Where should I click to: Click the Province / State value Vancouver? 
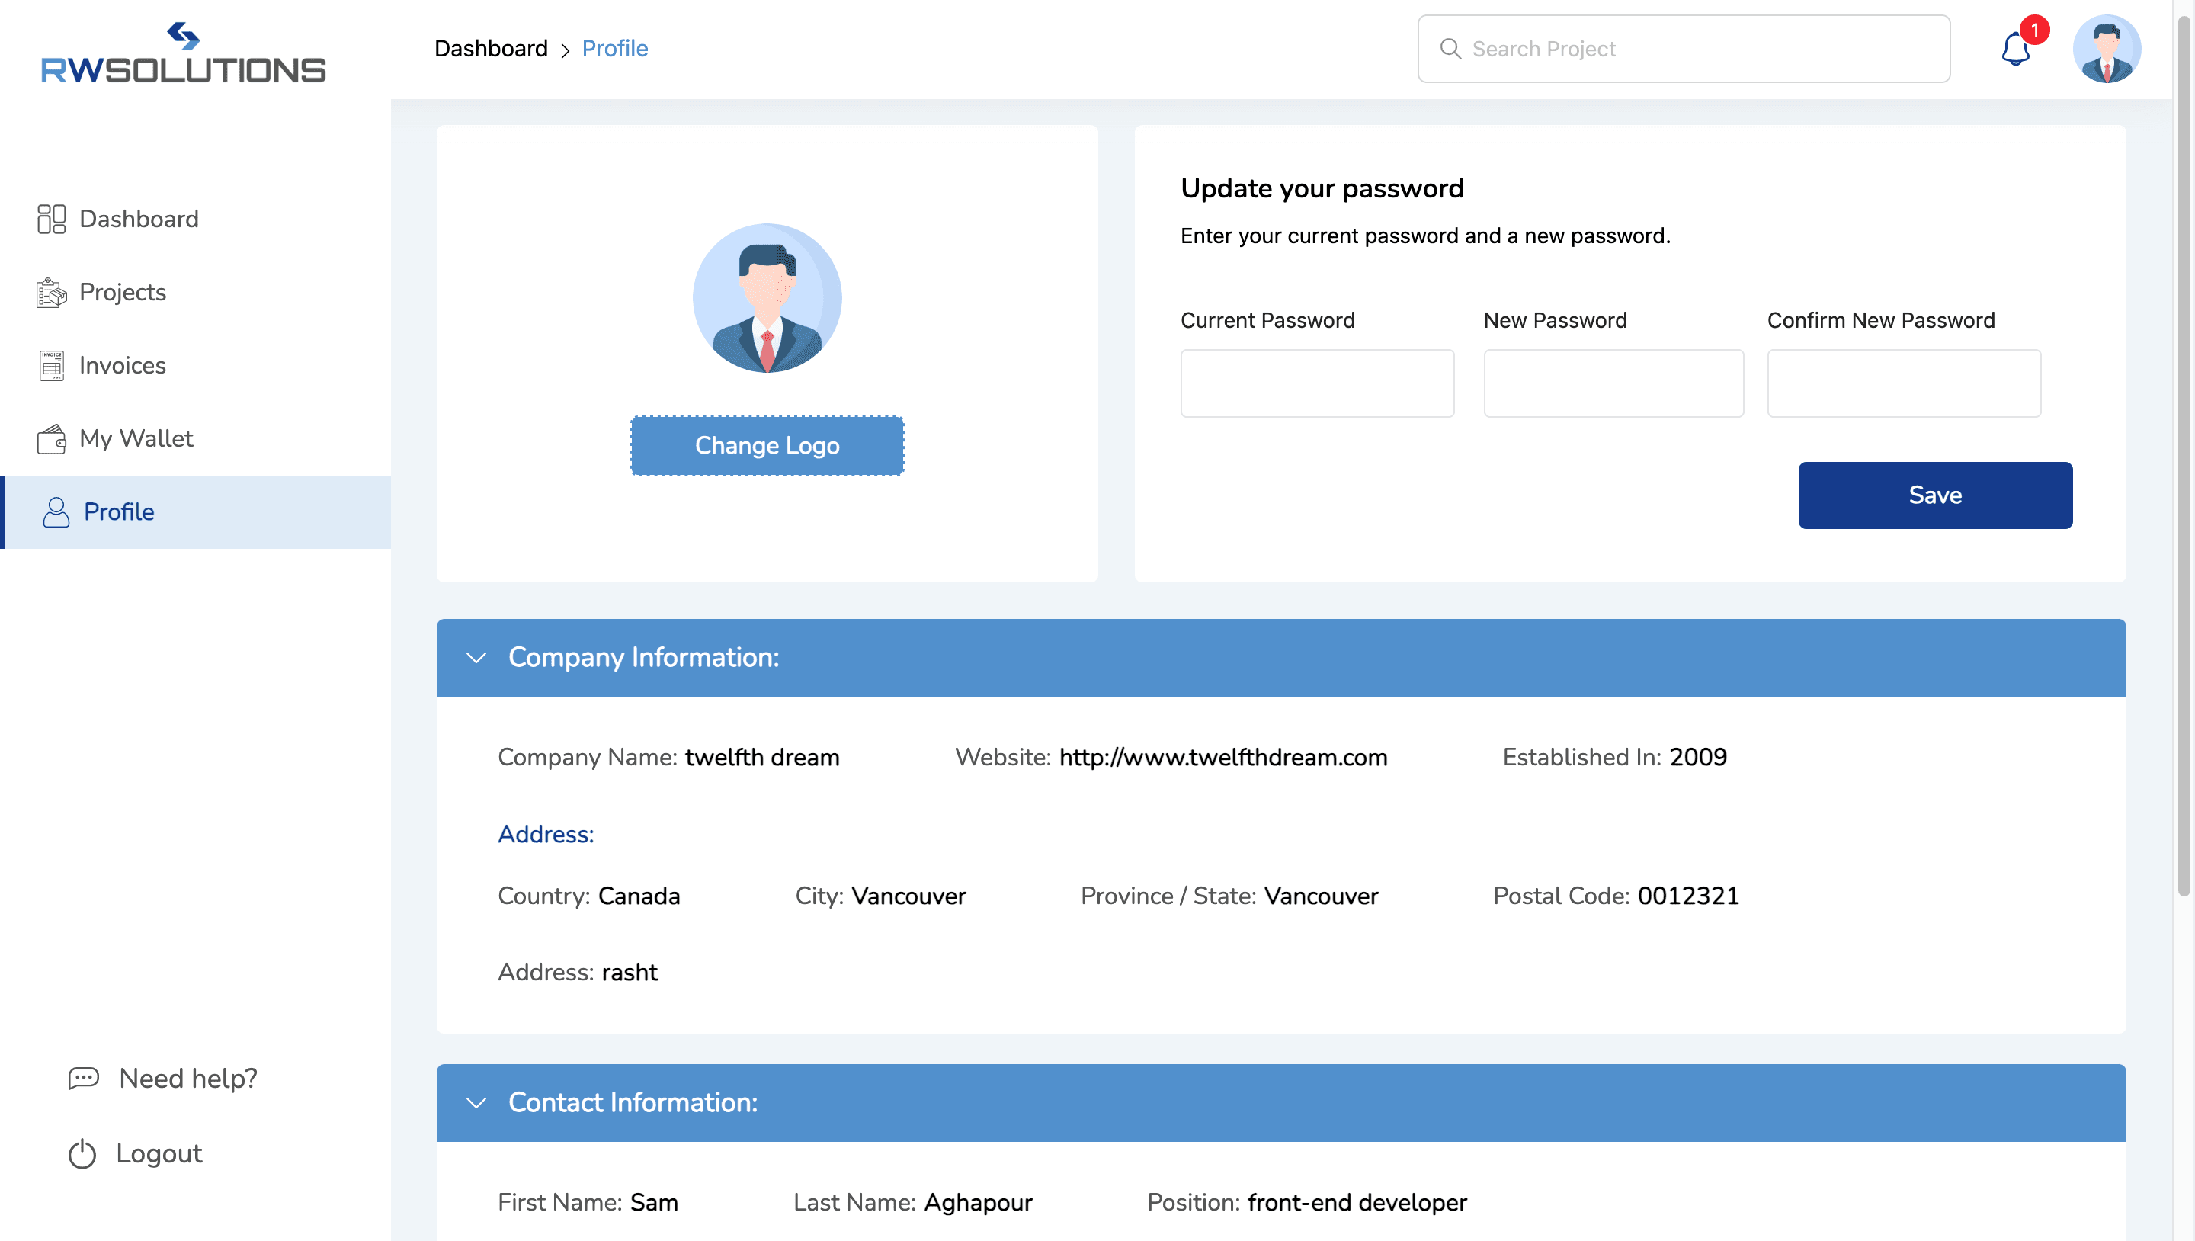(1322, 896)
